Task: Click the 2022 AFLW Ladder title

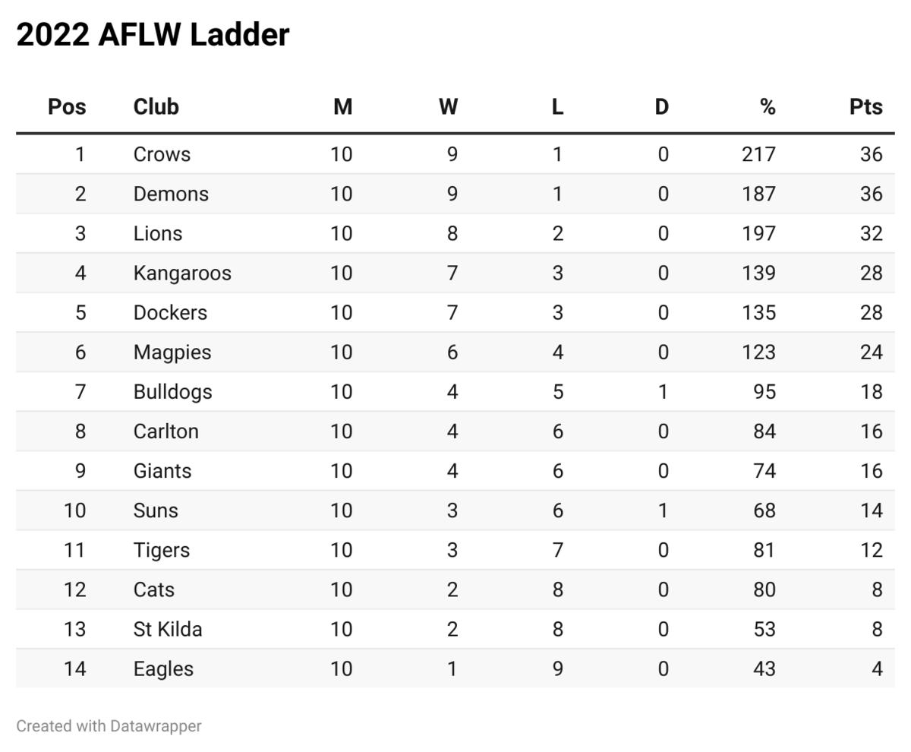Action: tap(153, 35)
